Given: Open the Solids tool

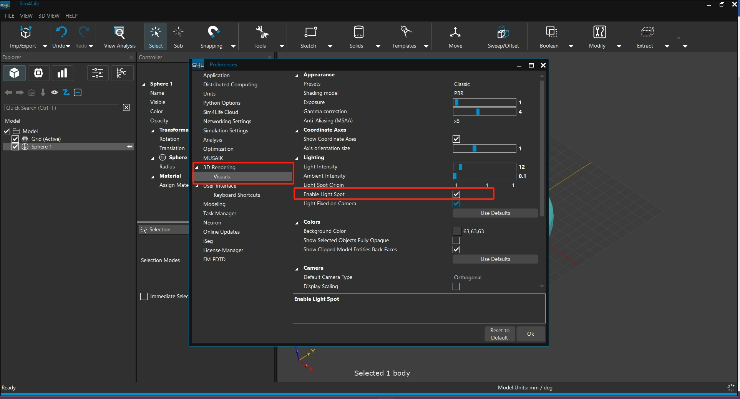Looking at the screenshot, I should pos(358,33).
